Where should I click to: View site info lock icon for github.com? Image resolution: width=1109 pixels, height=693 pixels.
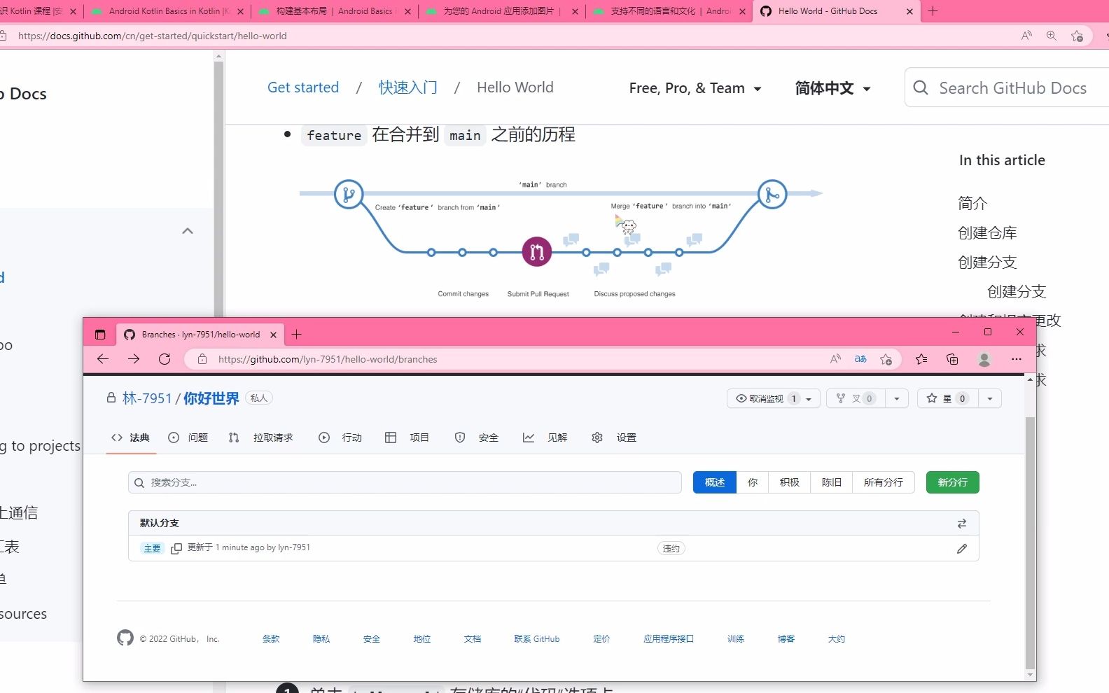point(202,359)
